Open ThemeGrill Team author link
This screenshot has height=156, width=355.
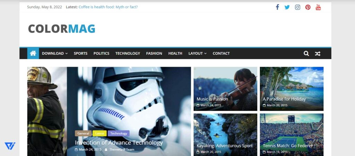tap(122, 149)
